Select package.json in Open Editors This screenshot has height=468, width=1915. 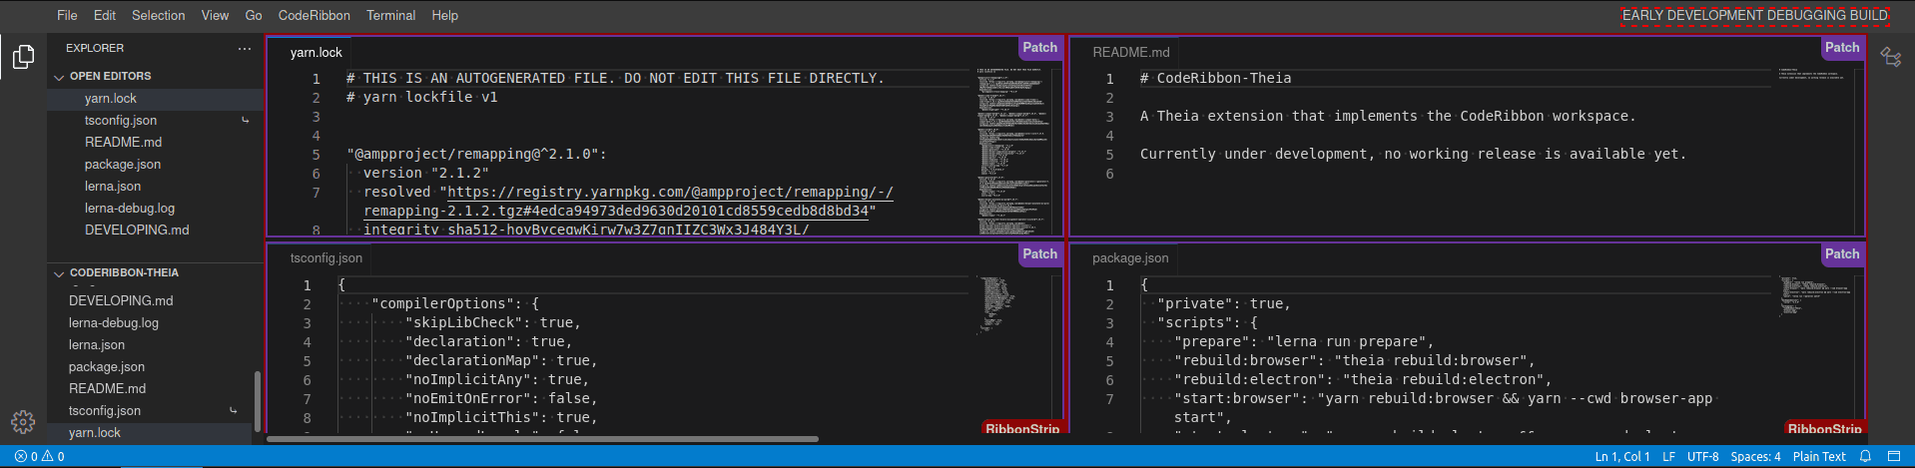[155, 165]
